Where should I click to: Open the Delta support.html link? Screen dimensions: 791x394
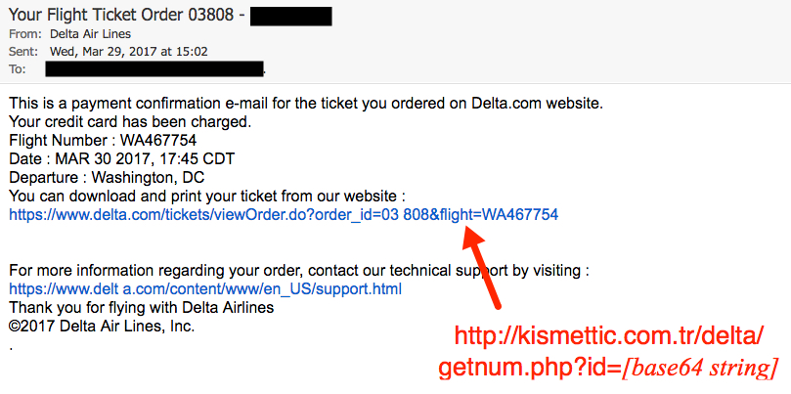click(x=205, y=289)
